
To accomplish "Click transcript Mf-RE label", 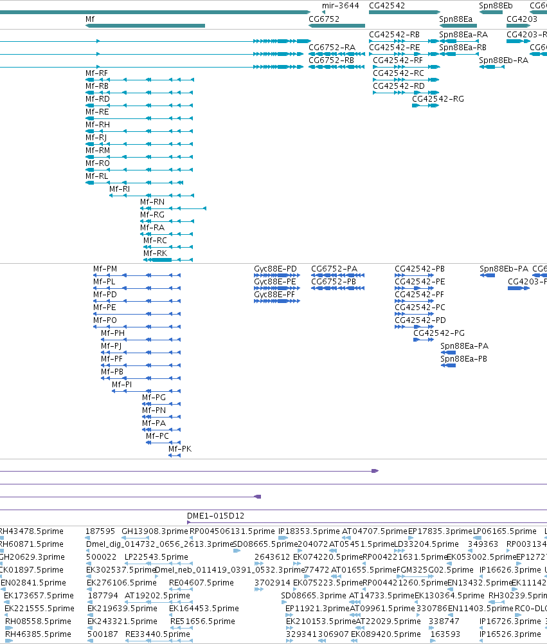I will [97, 112].
